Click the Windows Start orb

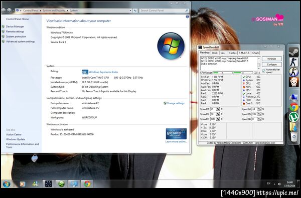pos(7,184)
